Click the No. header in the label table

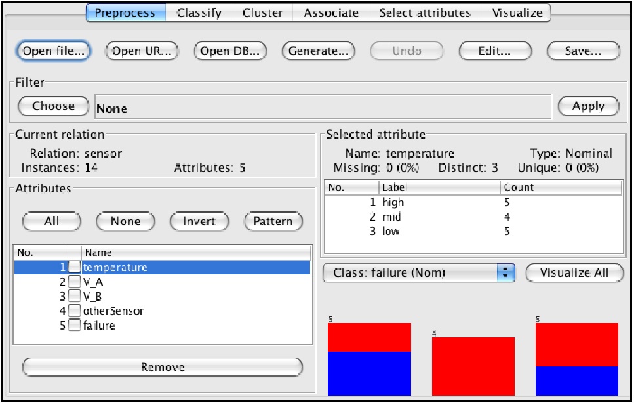tap(351, 187)
